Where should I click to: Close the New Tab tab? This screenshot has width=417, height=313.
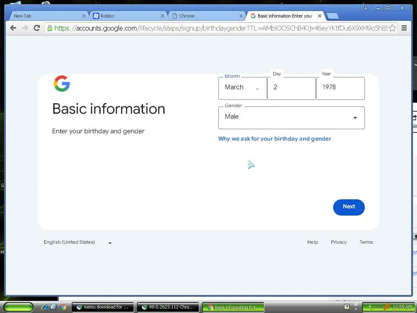click(x=84, y=16)
